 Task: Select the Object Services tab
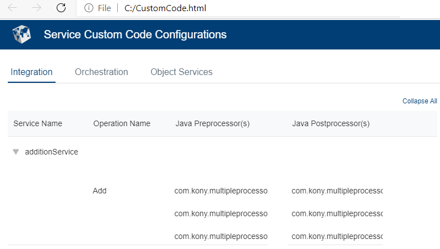coord(181,72)
